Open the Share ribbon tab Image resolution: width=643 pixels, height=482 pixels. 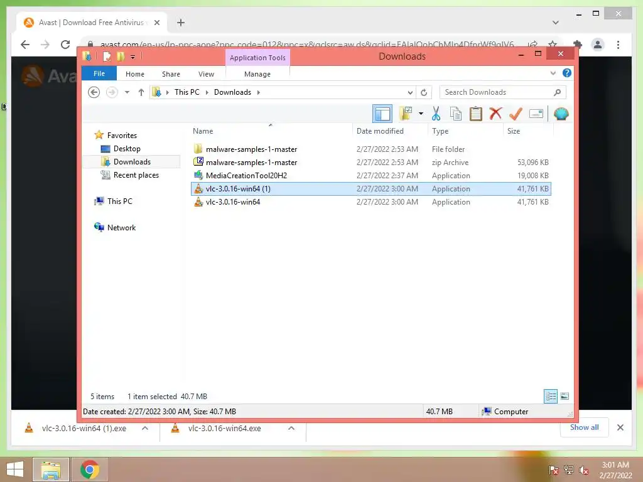click(171, 74)
